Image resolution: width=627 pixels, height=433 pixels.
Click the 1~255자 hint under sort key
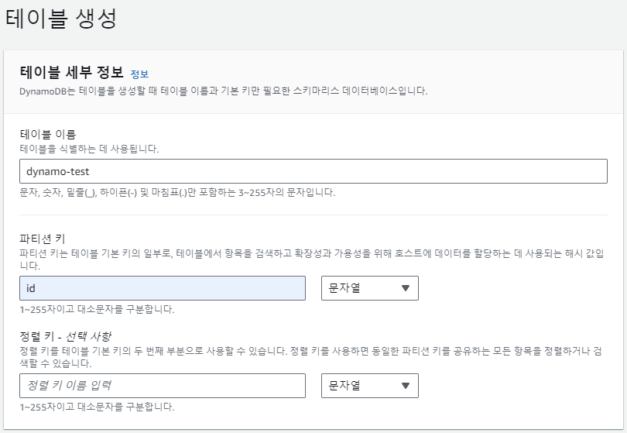pyautogui.click(x=98, y=407)
